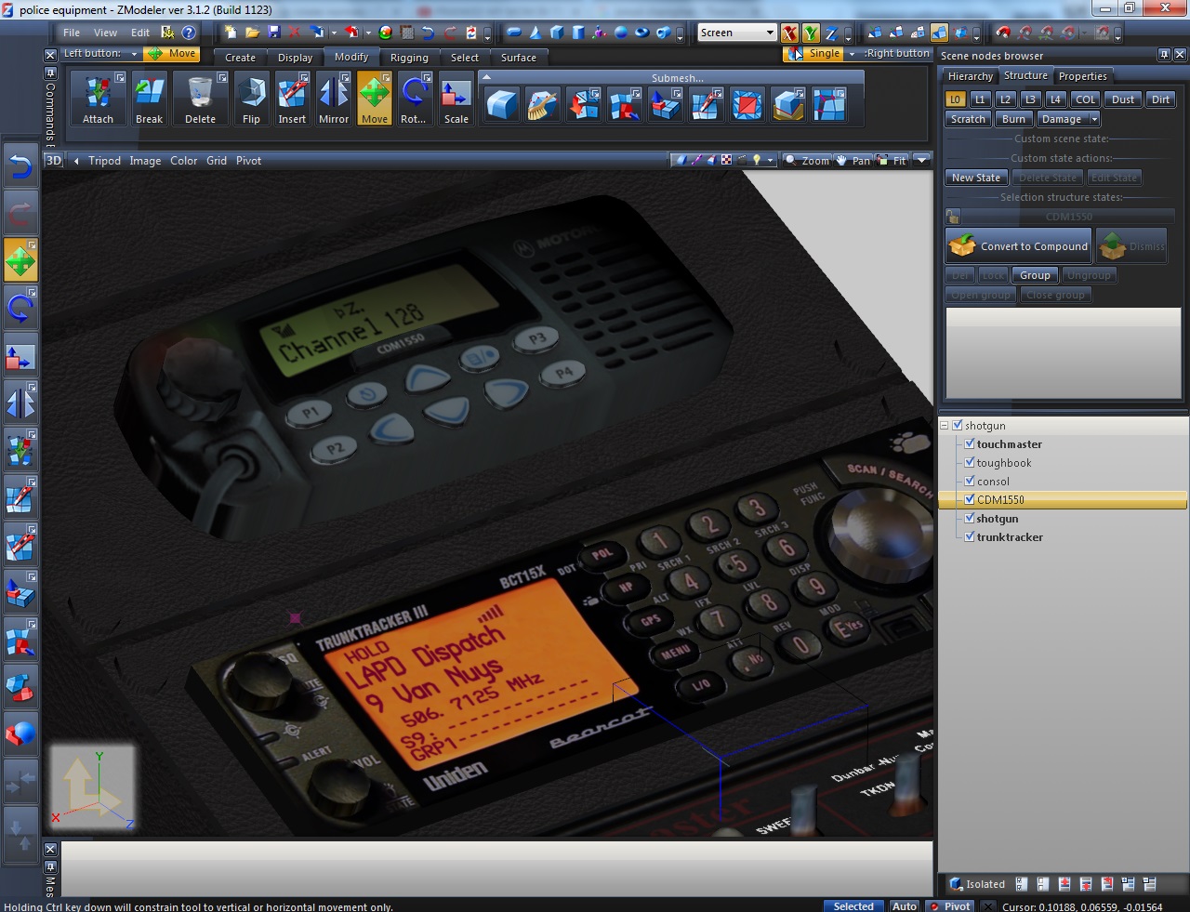Open the Damage dropdown arrow
This screenshot has height=912, width=1190.
[1094, 119]
